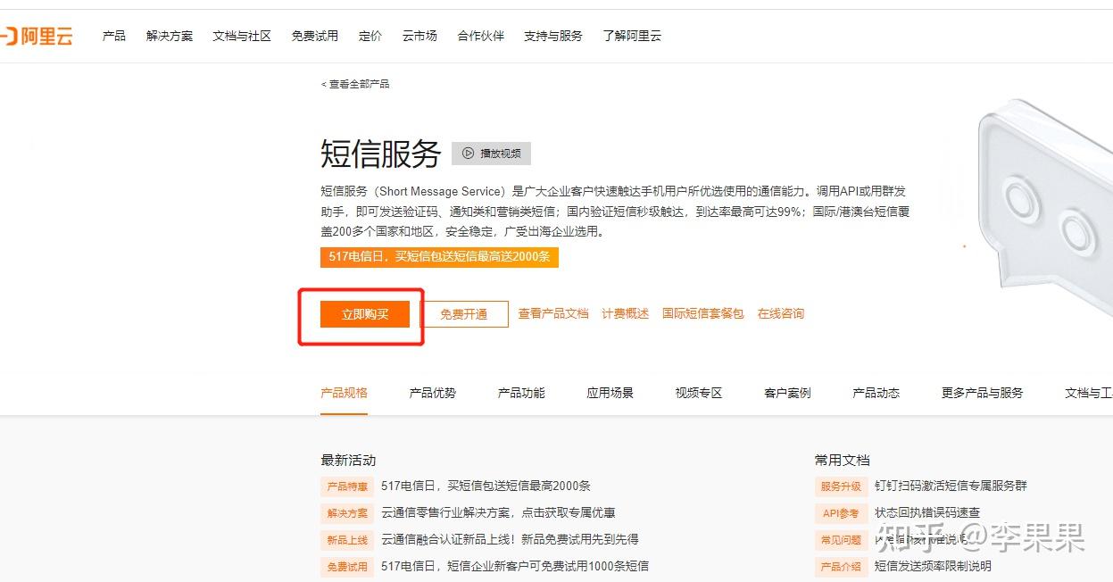Select the 应用场景 tab
The height and width of the screenshot is (582, 1113).
click(x=610, y=393)
